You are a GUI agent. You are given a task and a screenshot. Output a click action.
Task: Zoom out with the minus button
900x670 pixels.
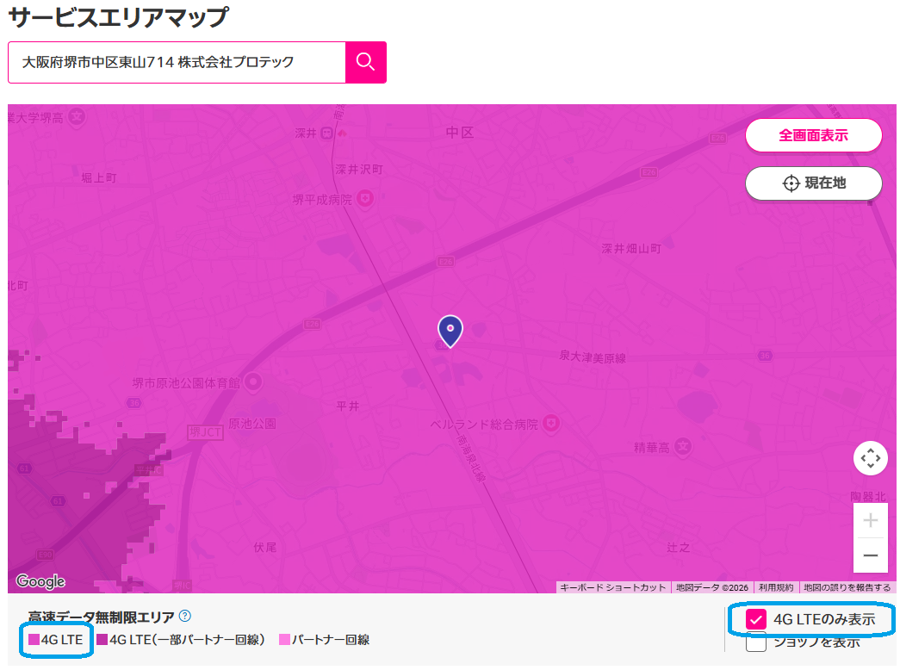click(x=870, y=555)
